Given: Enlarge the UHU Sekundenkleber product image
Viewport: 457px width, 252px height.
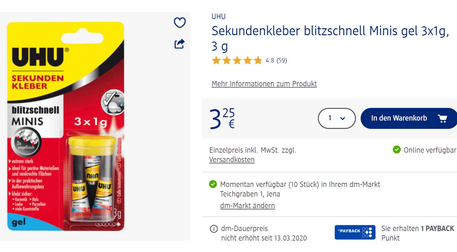Looking at the screenshot, I should (x=66, y=126).
